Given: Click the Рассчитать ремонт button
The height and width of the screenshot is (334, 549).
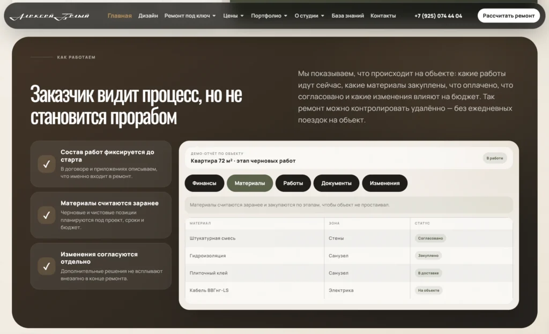Looking at the screenshot, I should [508, 16].
